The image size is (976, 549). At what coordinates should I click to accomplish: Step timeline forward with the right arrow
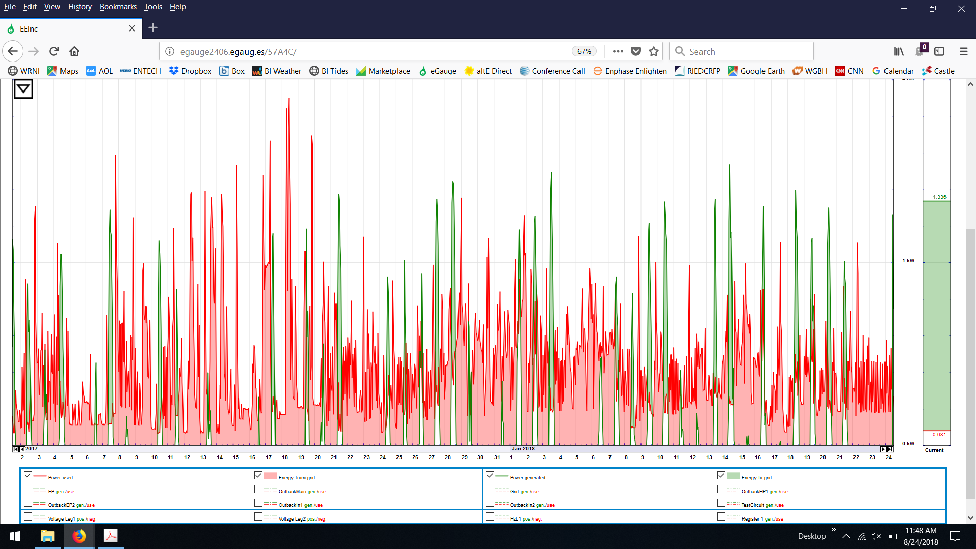(883, 449)
